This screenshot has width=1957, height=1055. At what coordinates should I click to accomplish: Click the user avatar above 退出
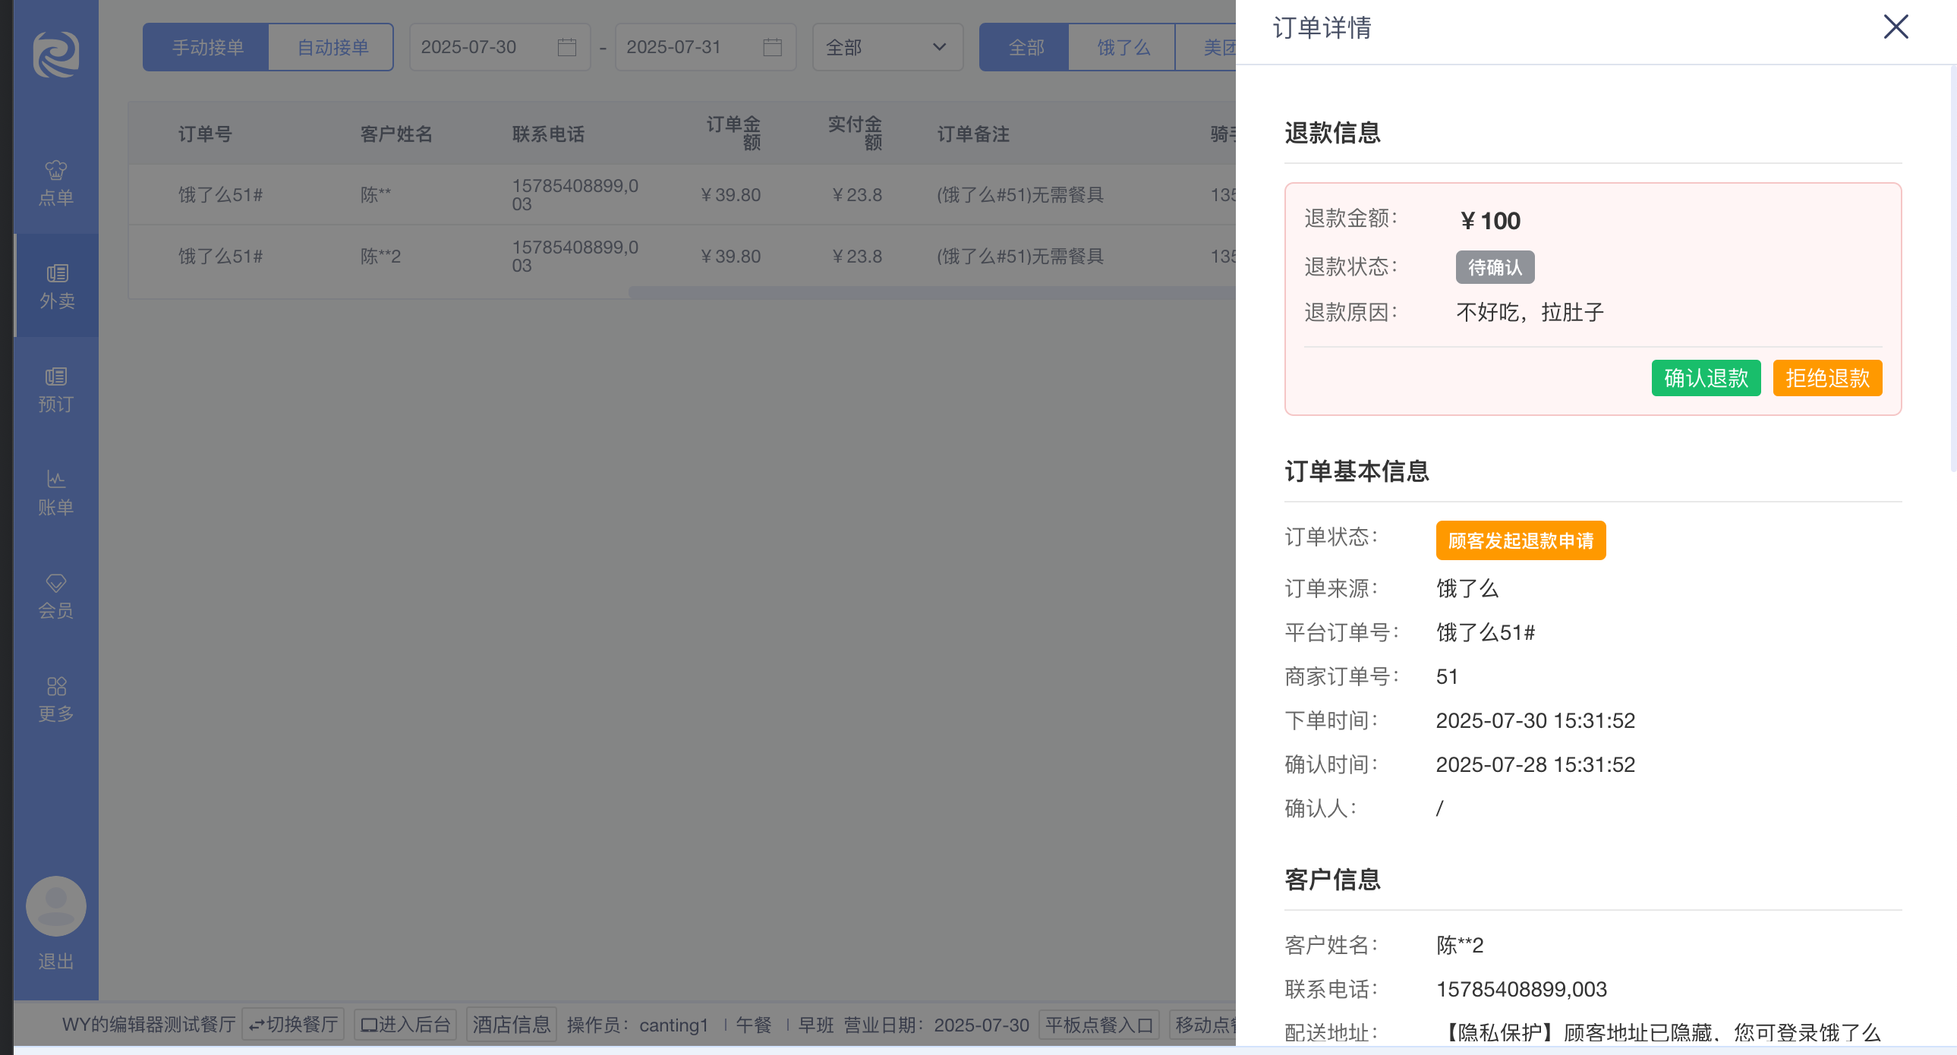pyautogui.click(x=55, y=905)
